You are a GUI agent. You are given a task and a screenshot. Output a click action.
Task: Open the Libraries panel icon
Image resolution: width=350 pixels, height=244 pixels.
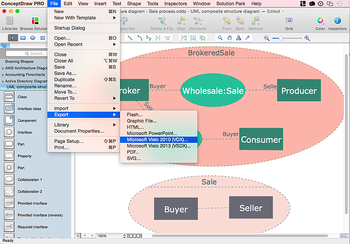click(10, 21)
